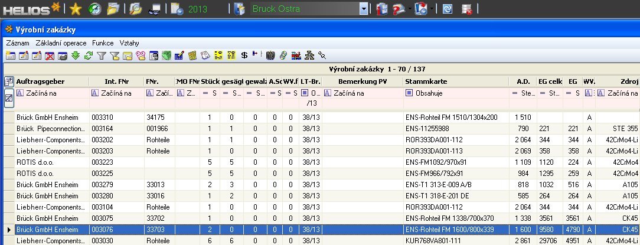Viewport: 640px width, 245px height.
Task: Sort by Auftragsgeber column header
Action: click(x=52, y=81)
